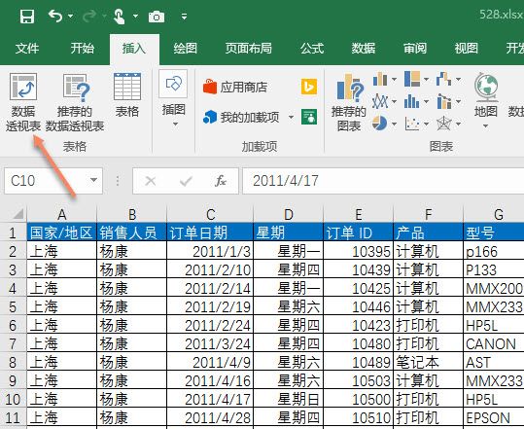This screenshot has width=524, height=429.
Task: Open the 视图 tab
Action: click(466, 48)
